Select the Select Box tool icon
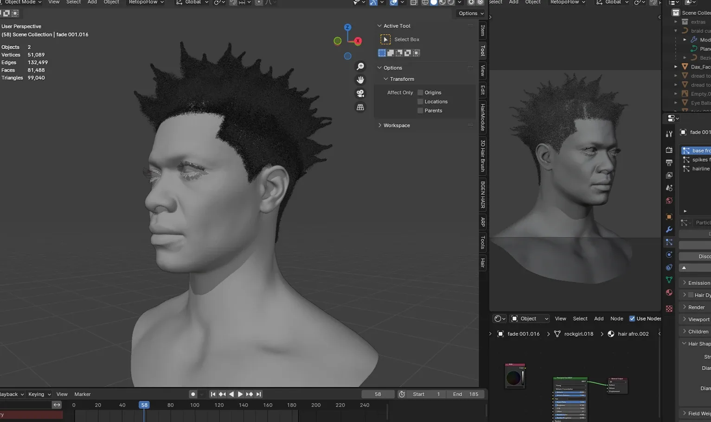711x422 pixels. (x=385, y=39)
